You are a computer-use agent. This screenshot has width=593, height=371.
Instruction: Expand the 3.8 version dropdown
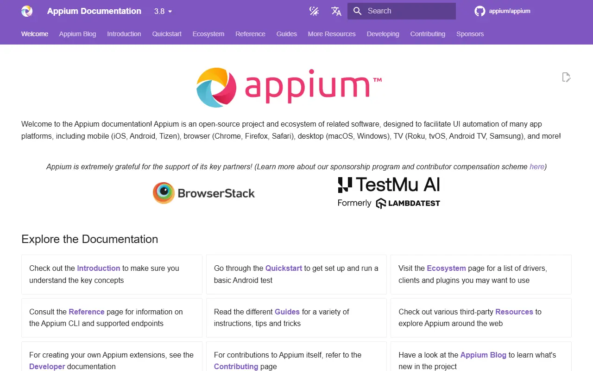click(x=163, y=11)
